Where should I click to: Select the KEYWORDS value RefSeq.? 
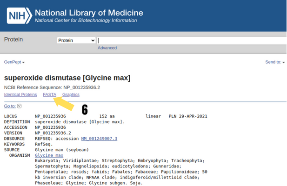(44, 144)
